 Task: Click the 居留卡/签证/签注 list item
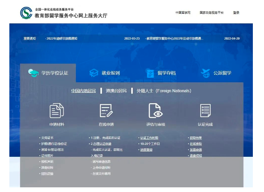tap(53, 150)
